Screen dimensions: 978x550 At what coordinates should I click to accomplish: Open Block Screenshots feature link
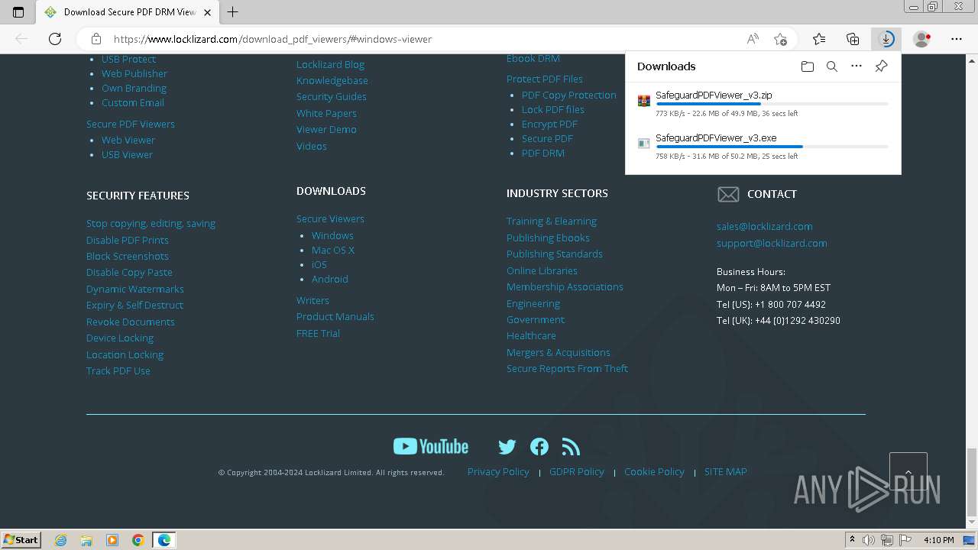tap(128, 256)
